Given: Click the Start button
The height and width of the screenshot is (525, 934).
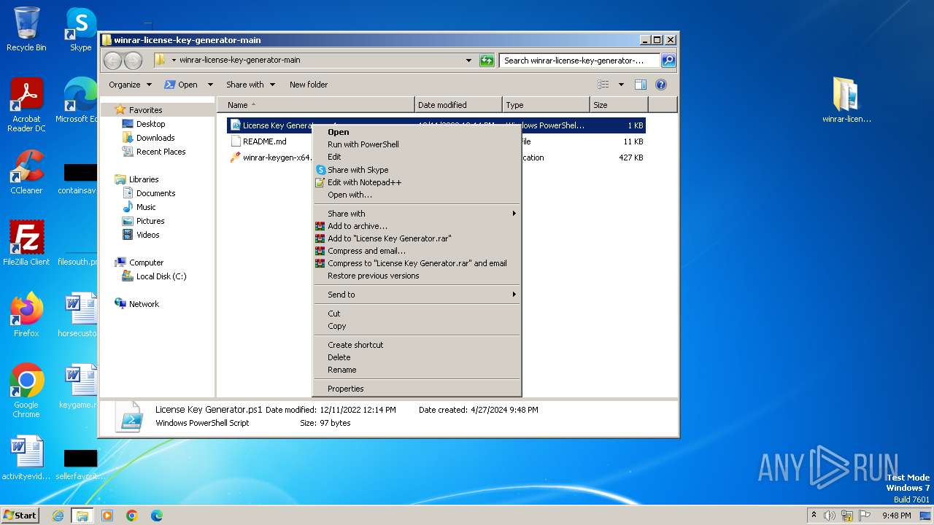Looking at the screenshot, I should coord(20,516).
